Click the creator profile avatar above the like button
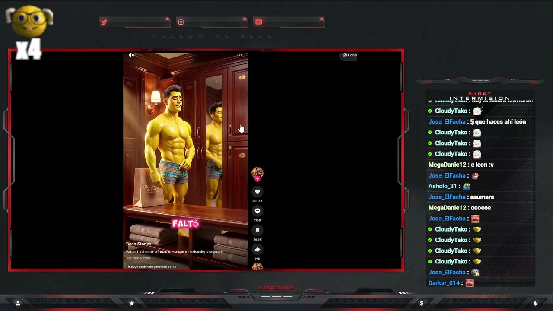This screenshot has height=311, width=553. point(257,172)
